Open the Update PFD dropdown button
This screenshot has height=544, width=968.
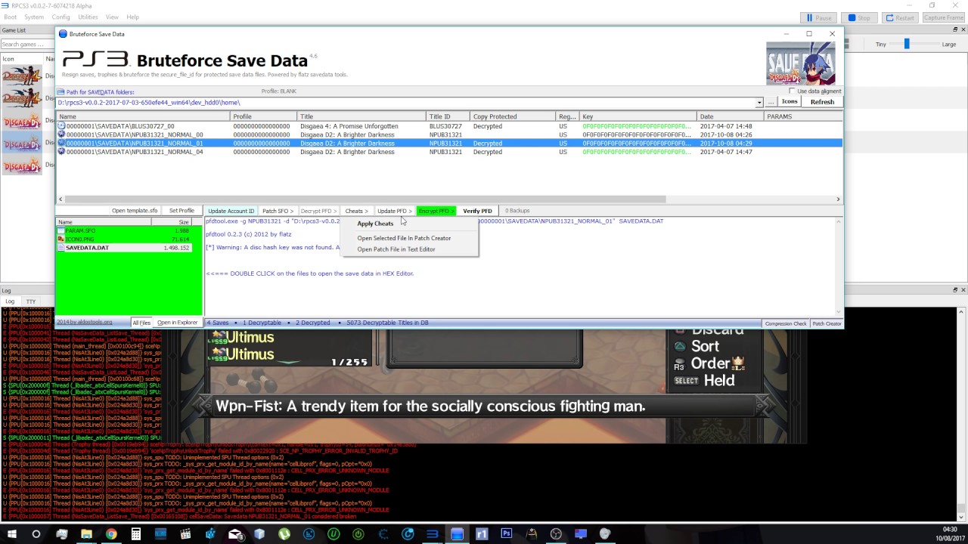point(395,211)
